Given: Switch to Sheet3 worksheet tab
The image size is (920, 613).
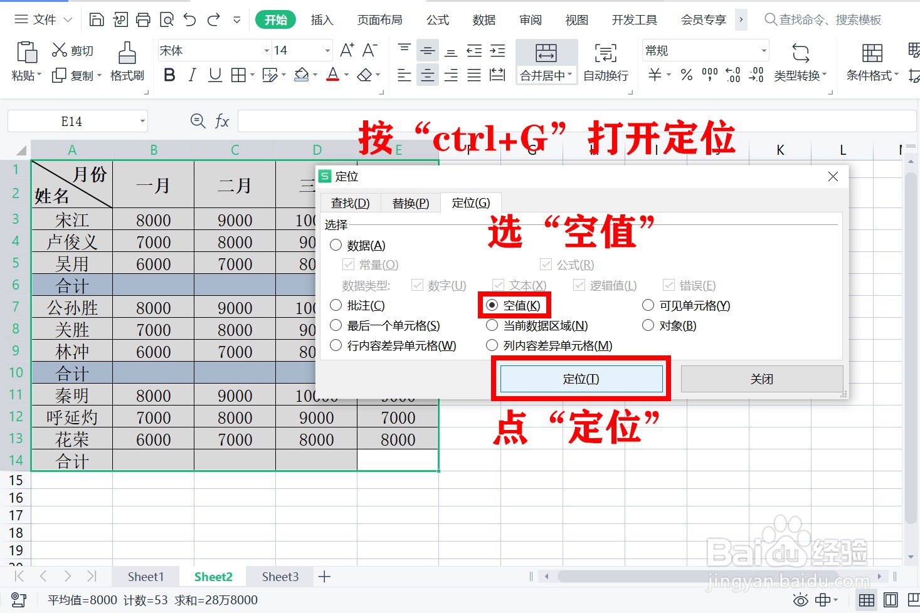Looking at the screenshot, I should 280,577.
